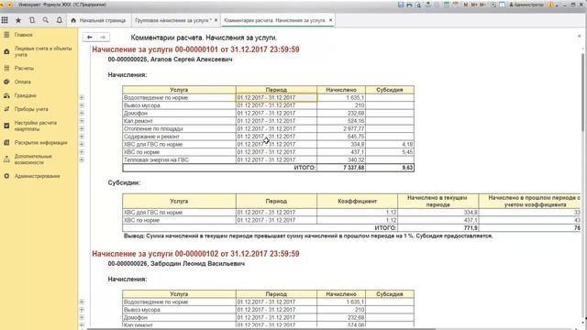
Task: Click the Print icon in title bar
Action: tap(410, 5)
